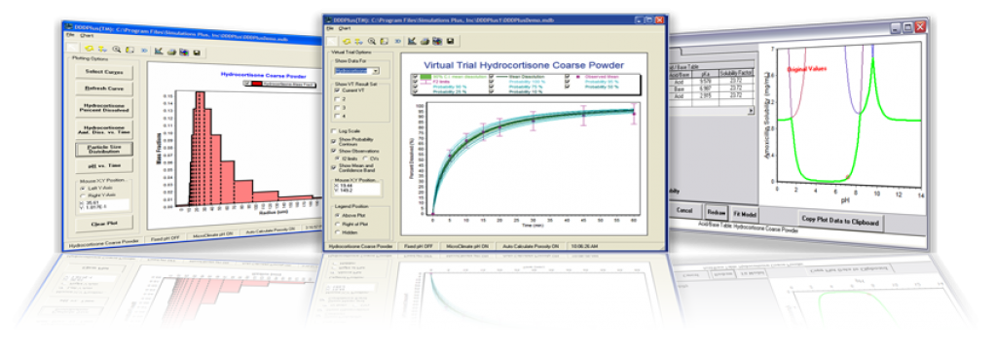The width and height of the screenshot is (996, 352).
Task: Check result set 3 checkbox
Action: 337,108
